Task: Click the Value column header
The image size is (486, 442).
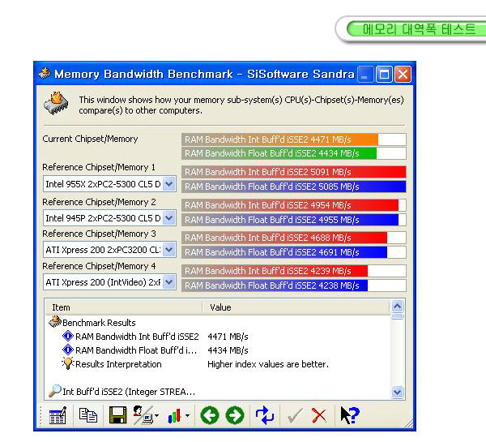Action: coord(296,307)
